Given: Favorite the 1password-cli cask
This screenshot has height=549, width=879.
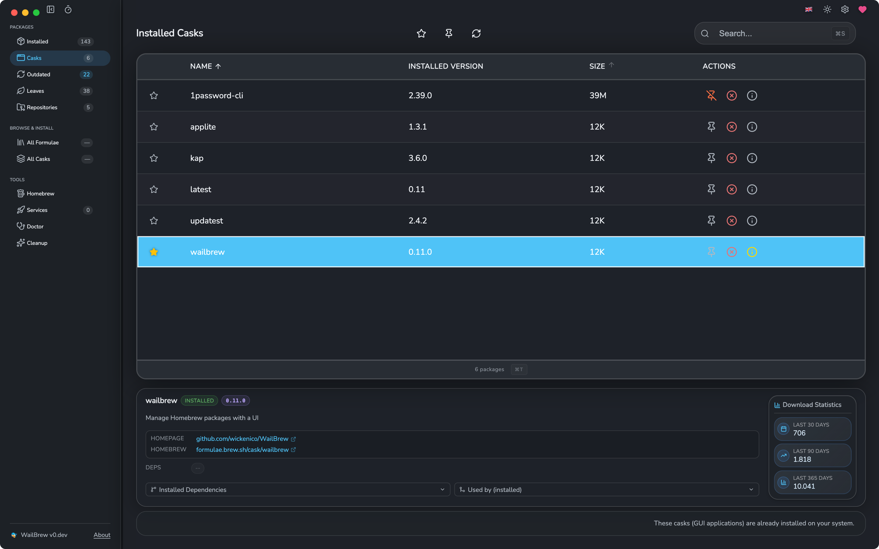Looking at the screenshot, I should click(x=154, y=96).
